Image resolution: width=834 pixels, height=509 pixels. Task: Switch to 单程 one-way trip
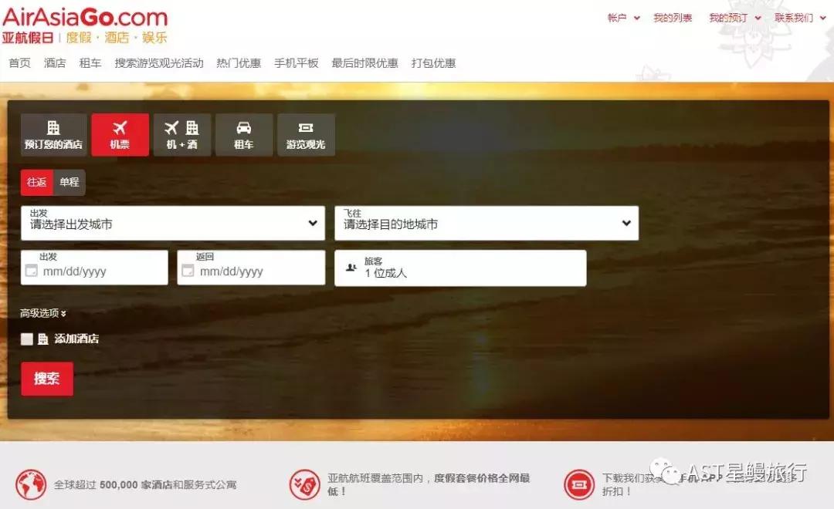69,182
